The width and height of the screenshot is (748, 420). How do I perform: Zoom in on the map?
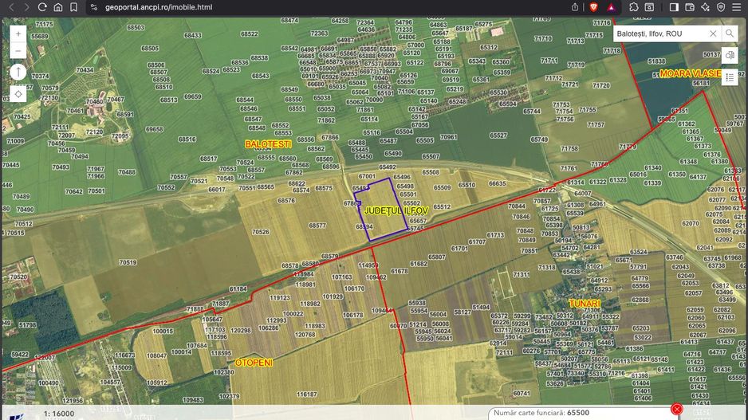[18, 33]
